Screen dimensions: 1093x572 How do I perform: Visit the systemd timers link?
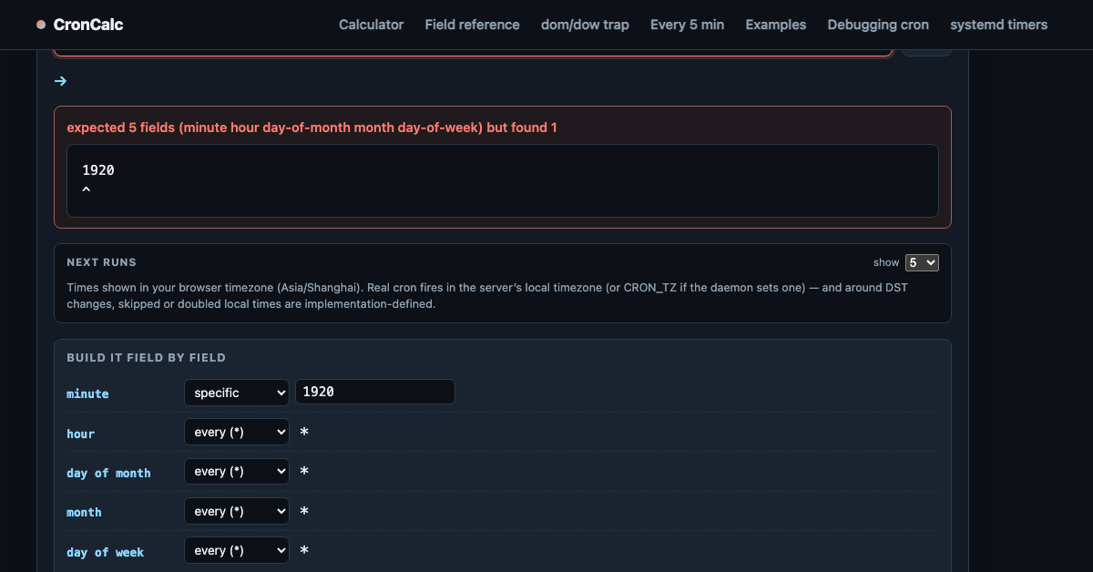tap(998, 25)
